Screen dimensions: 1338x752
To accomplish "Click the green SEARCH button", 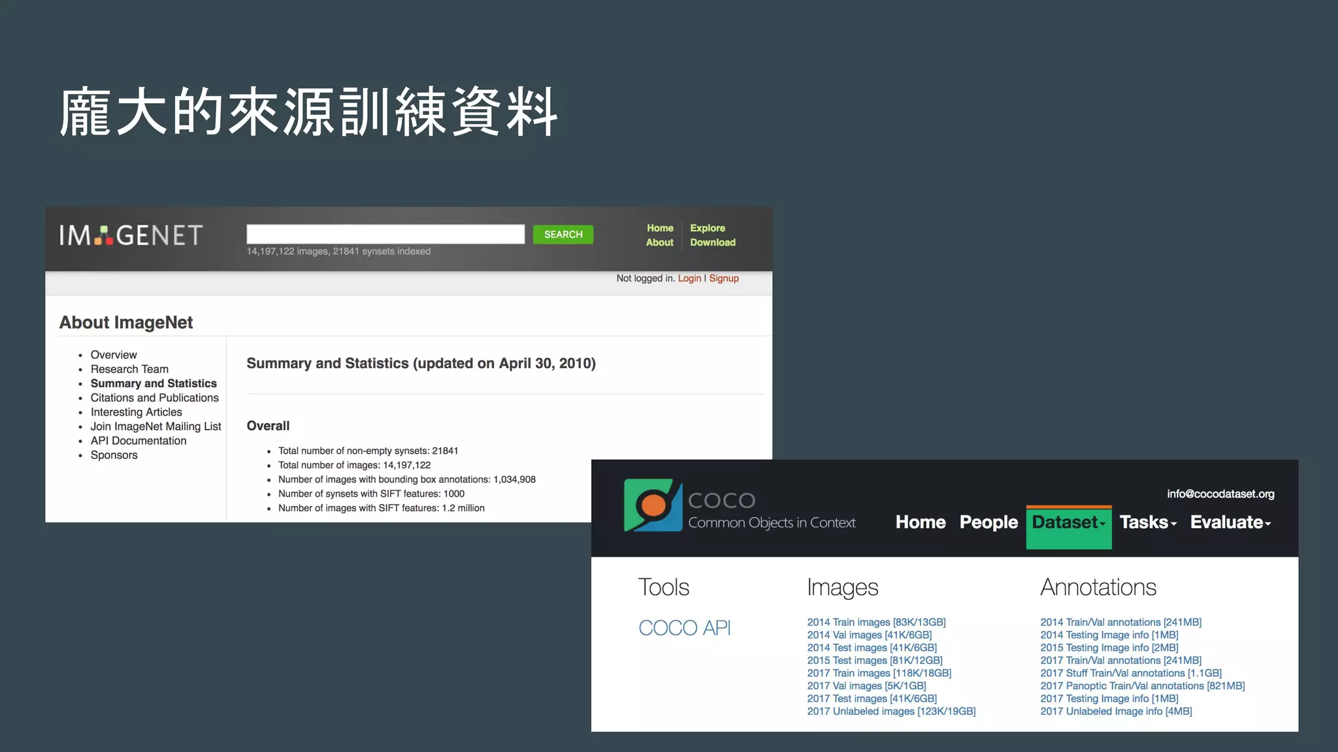I will (563, 234).
